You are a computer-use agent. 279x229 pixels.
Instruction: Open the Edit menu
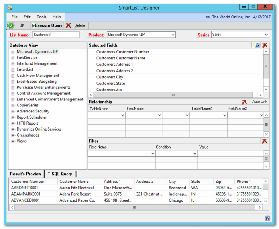pyautogui.click(x=27, y=17)
